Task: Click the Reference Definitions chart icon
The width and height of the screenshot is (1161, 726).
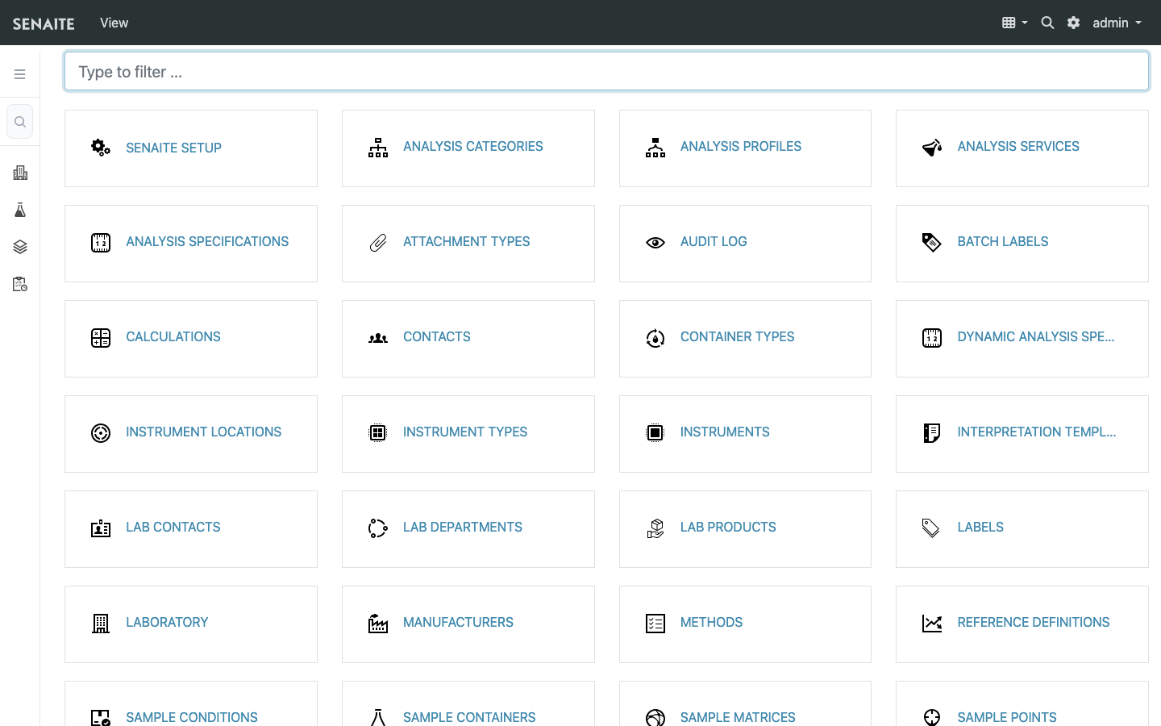Action: [x=932, y=624]
